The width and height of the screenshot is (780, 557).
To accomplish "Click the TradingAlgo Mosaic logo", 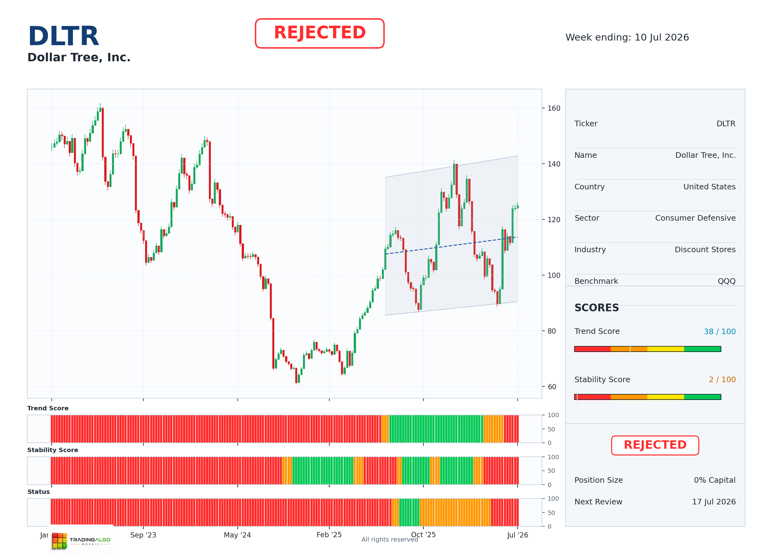I will [x=81, y=540].
